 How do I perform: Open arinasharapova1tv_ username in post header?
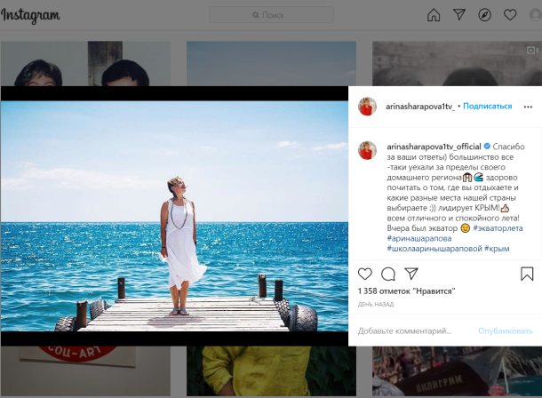[x=420, y=107]
